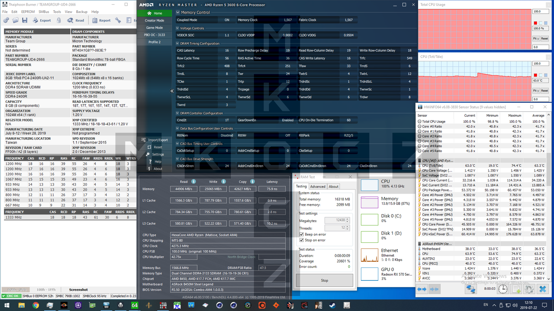554x311 pixels.
Task: Click the Chrome icon on the taskbar
Action: click(x=35, y=305)
